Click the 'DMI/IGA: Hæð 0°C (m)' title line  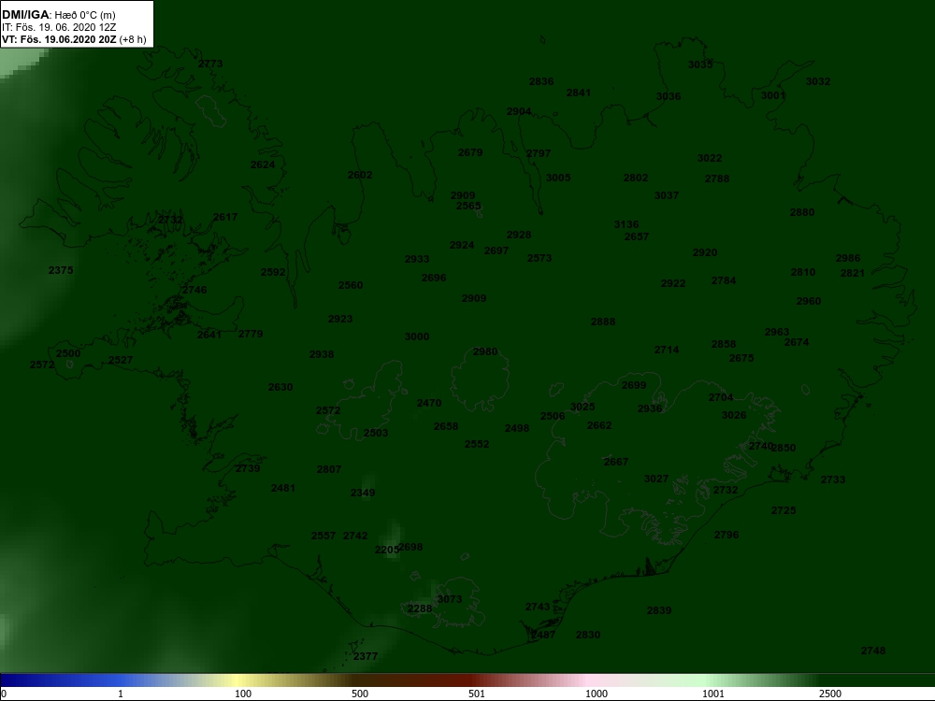point(58,15)
